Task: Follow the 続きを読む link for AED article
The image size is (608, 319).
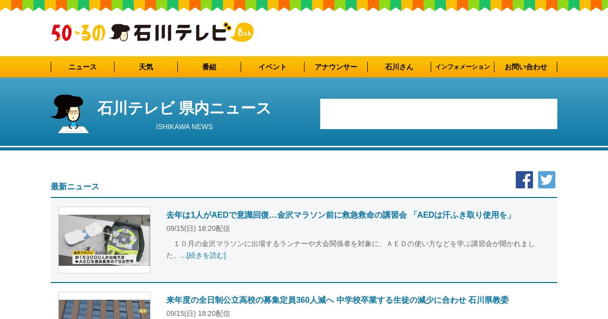Action: pos(206,255)
